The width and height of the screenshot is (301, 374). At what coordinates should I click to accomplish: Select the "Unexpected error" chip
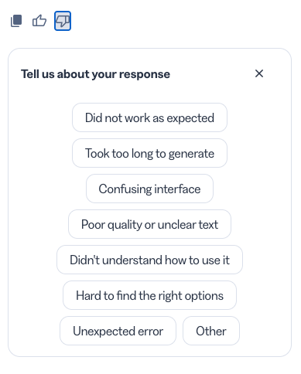118,331
